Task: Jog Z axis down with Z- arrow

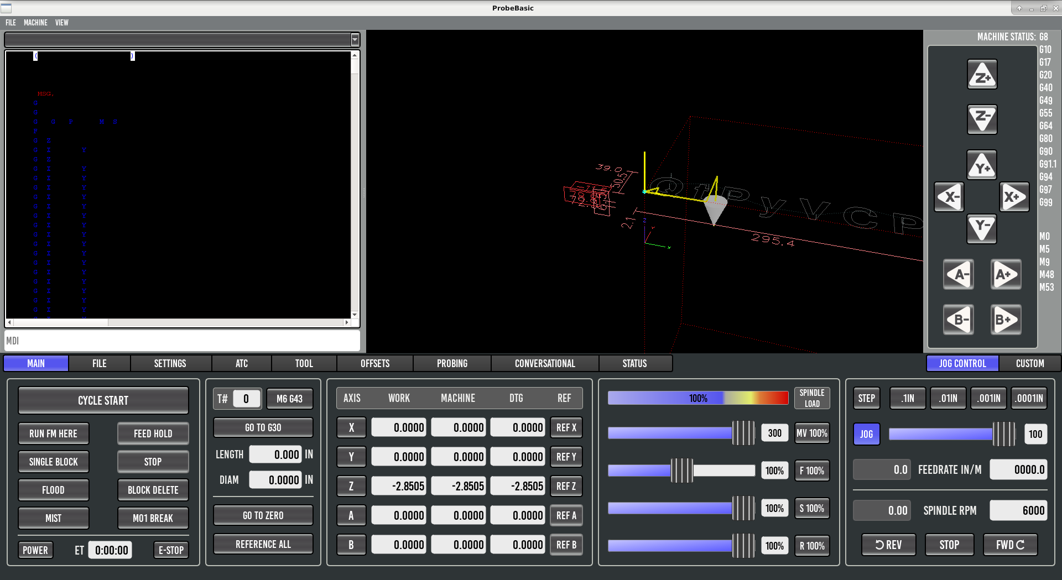Action: [982, 119]
